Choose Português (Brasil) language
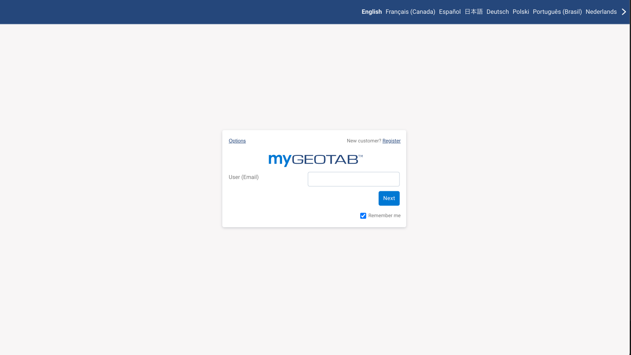The image size is (631, 355). pos(557,12)
